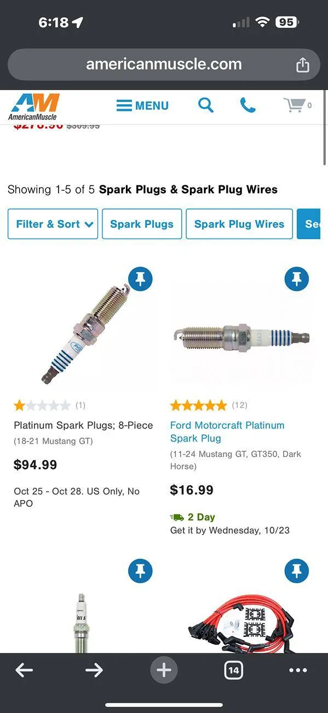
Task: Tap the share icon in address bar
Action: (303, 65)
